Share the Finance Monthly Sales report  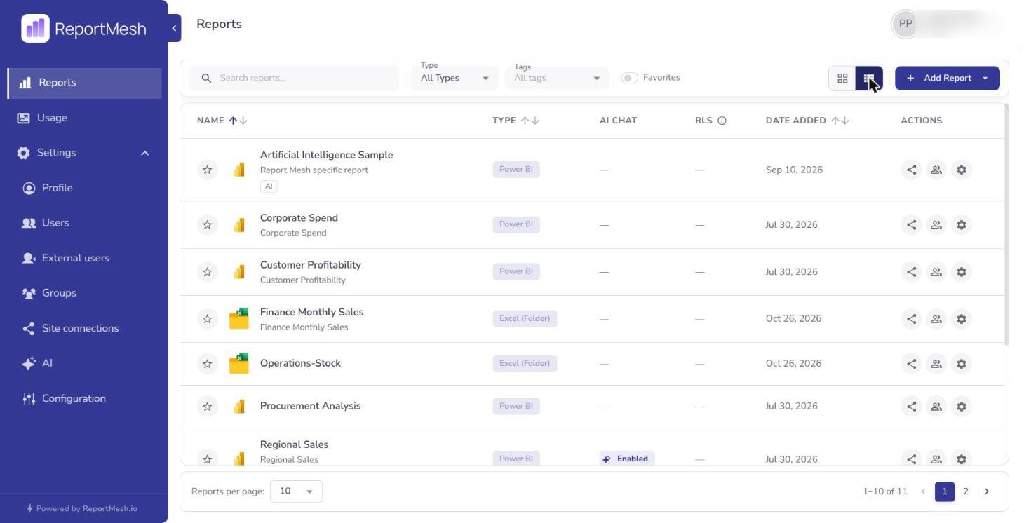[911, 319]
